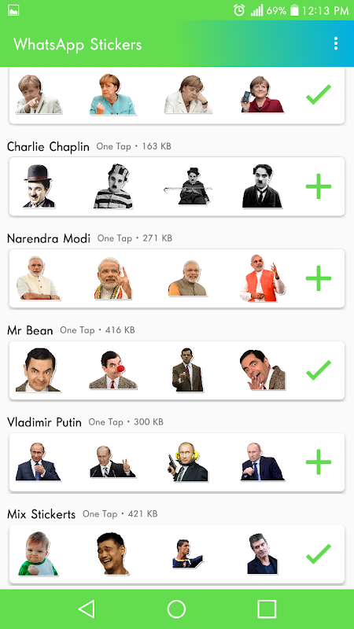Tap the recent apps square button
The height and width of the screenshot is (629, 354).
pyautogui.click(x=267, y=609)
